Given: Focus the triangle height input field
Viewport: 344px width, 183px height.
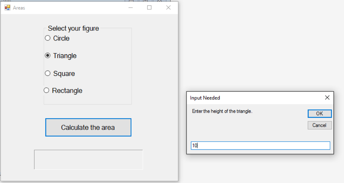Looking at the screenshot, I should click(x=260, y=145).
